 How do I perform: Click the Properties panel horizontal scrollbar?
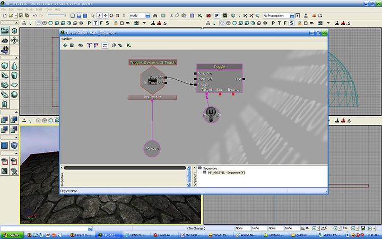tap(125, 168)
